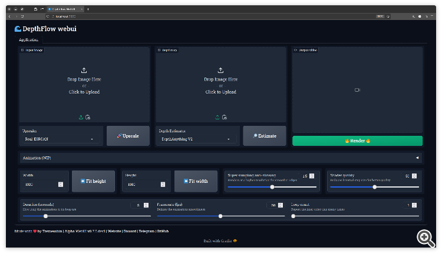442x254 pixels.
Task: Click the Height number input field
Action: 146,185
